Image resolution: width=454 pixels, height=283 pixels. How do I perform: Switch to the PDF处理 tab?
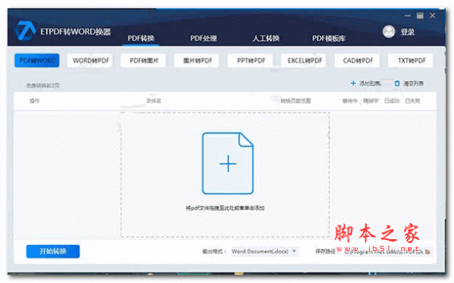coord(204,39)
